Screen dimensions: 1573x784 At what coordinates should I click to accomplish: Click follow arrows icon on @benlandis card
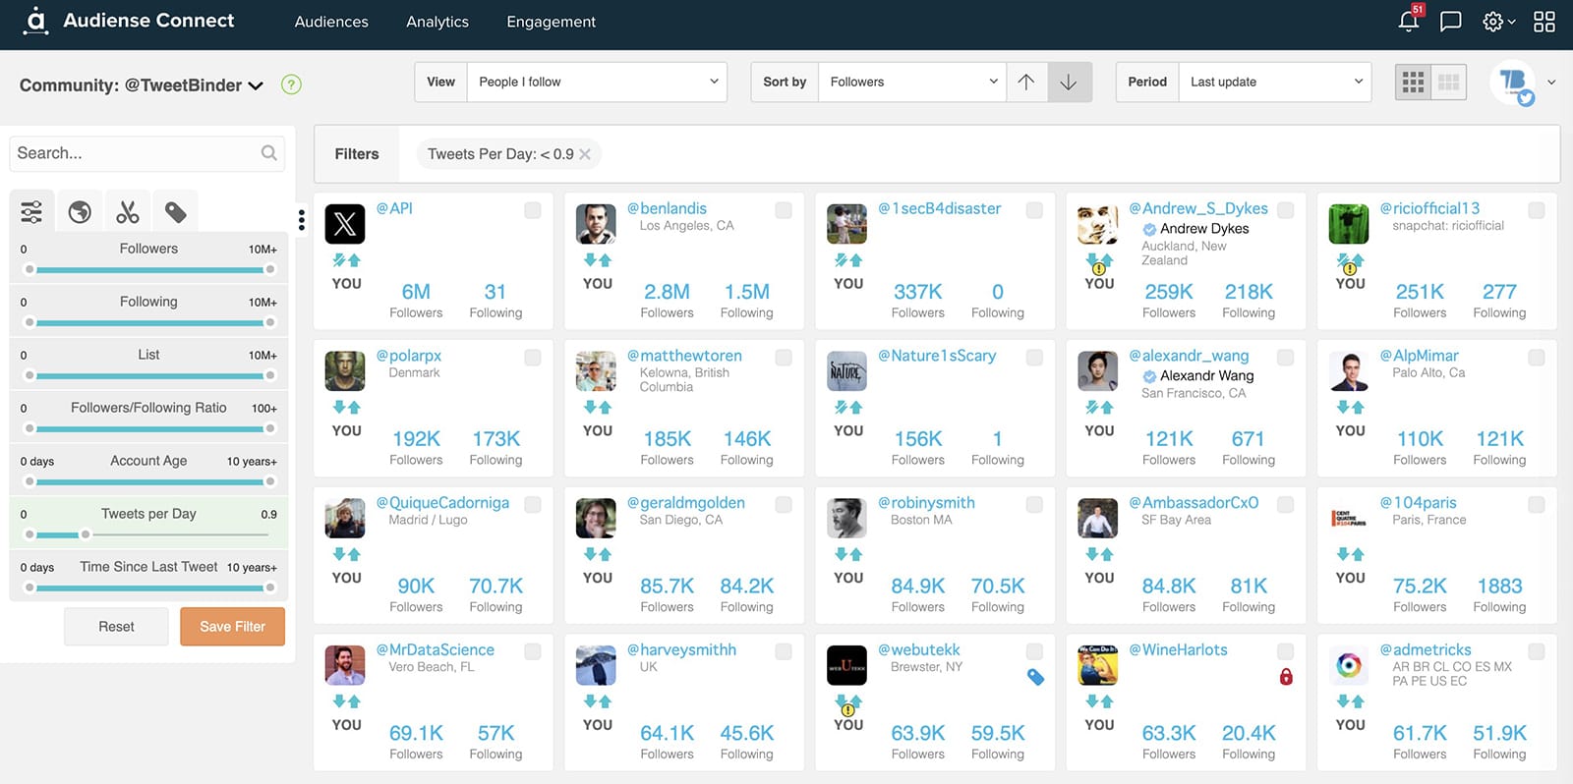(x=598, y=260)
